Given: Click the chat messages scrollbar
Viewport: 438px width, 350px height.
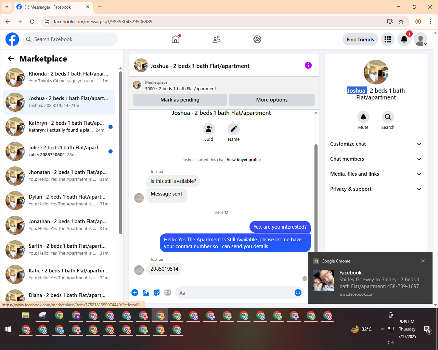Looking at the screenshot, I should coord(316,198).
